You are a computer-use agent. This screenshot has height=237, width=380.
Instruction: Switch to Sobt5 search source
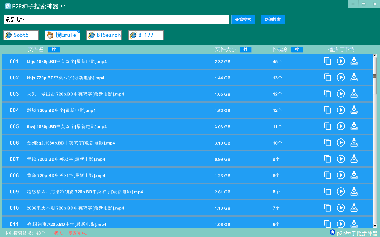click(21, 35)
